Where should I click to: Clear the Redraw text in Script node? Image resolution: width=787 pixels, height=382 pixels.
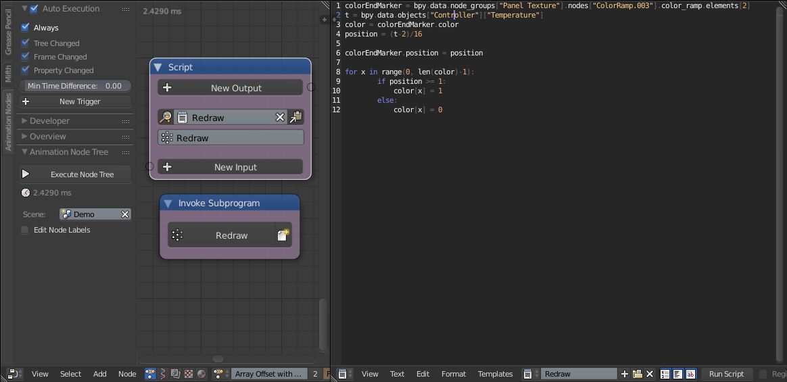point(280,118)
